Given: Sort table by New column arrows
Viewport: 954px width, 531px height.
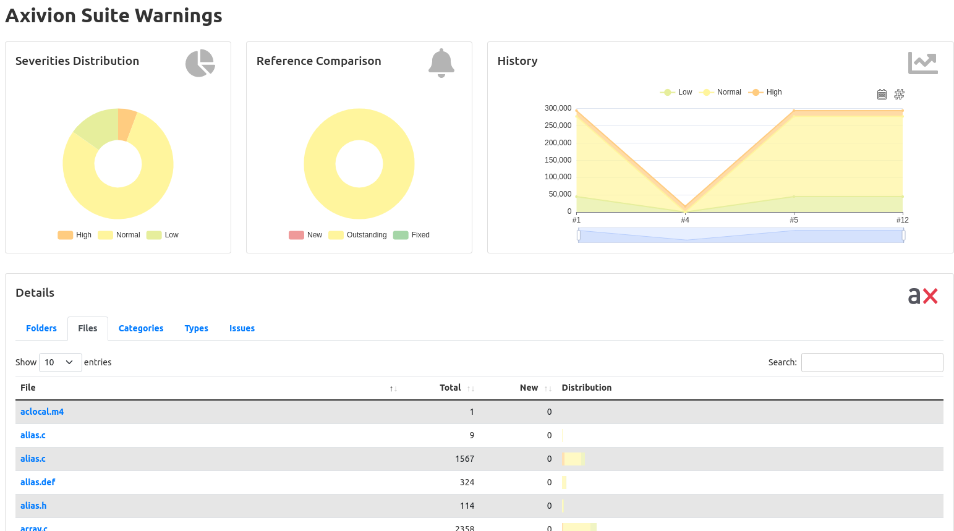Looking at the screenshot, I should click(548, 389).
